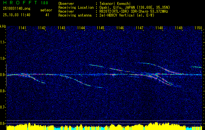Click time marker 1148

point(159,28)
